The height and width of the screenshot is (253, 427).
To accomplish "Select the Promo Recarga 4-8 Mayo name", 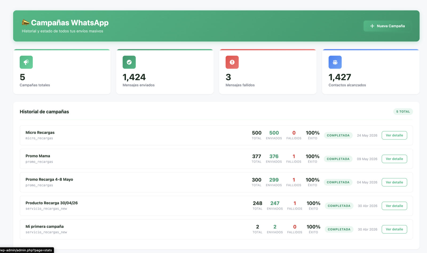I will (49, 179).
